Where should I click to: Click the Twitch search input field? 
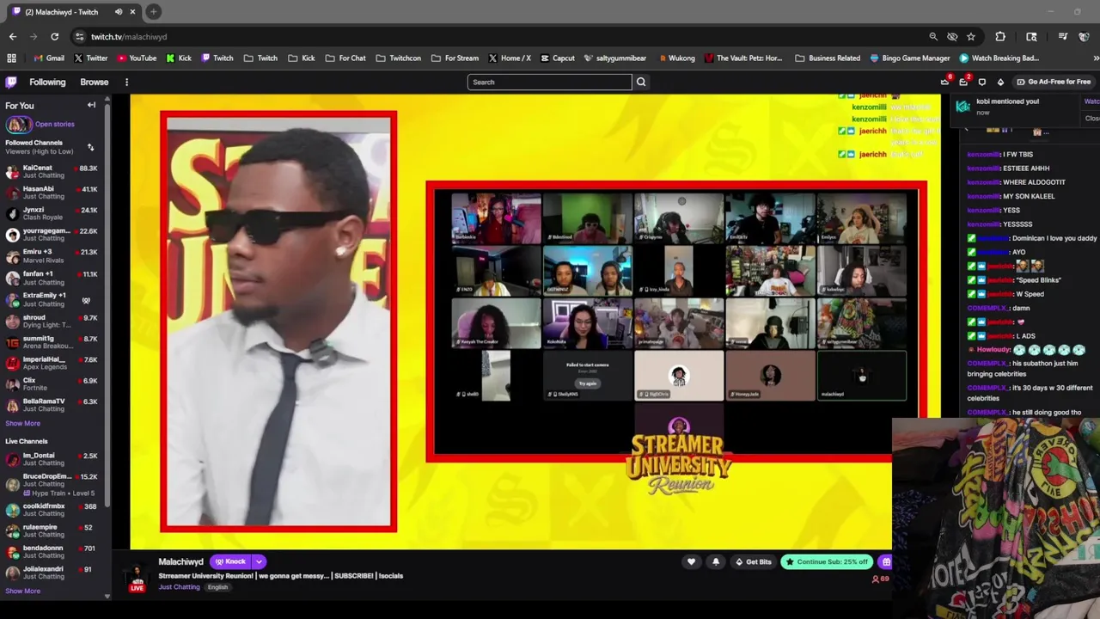click(x=549, y=82)
